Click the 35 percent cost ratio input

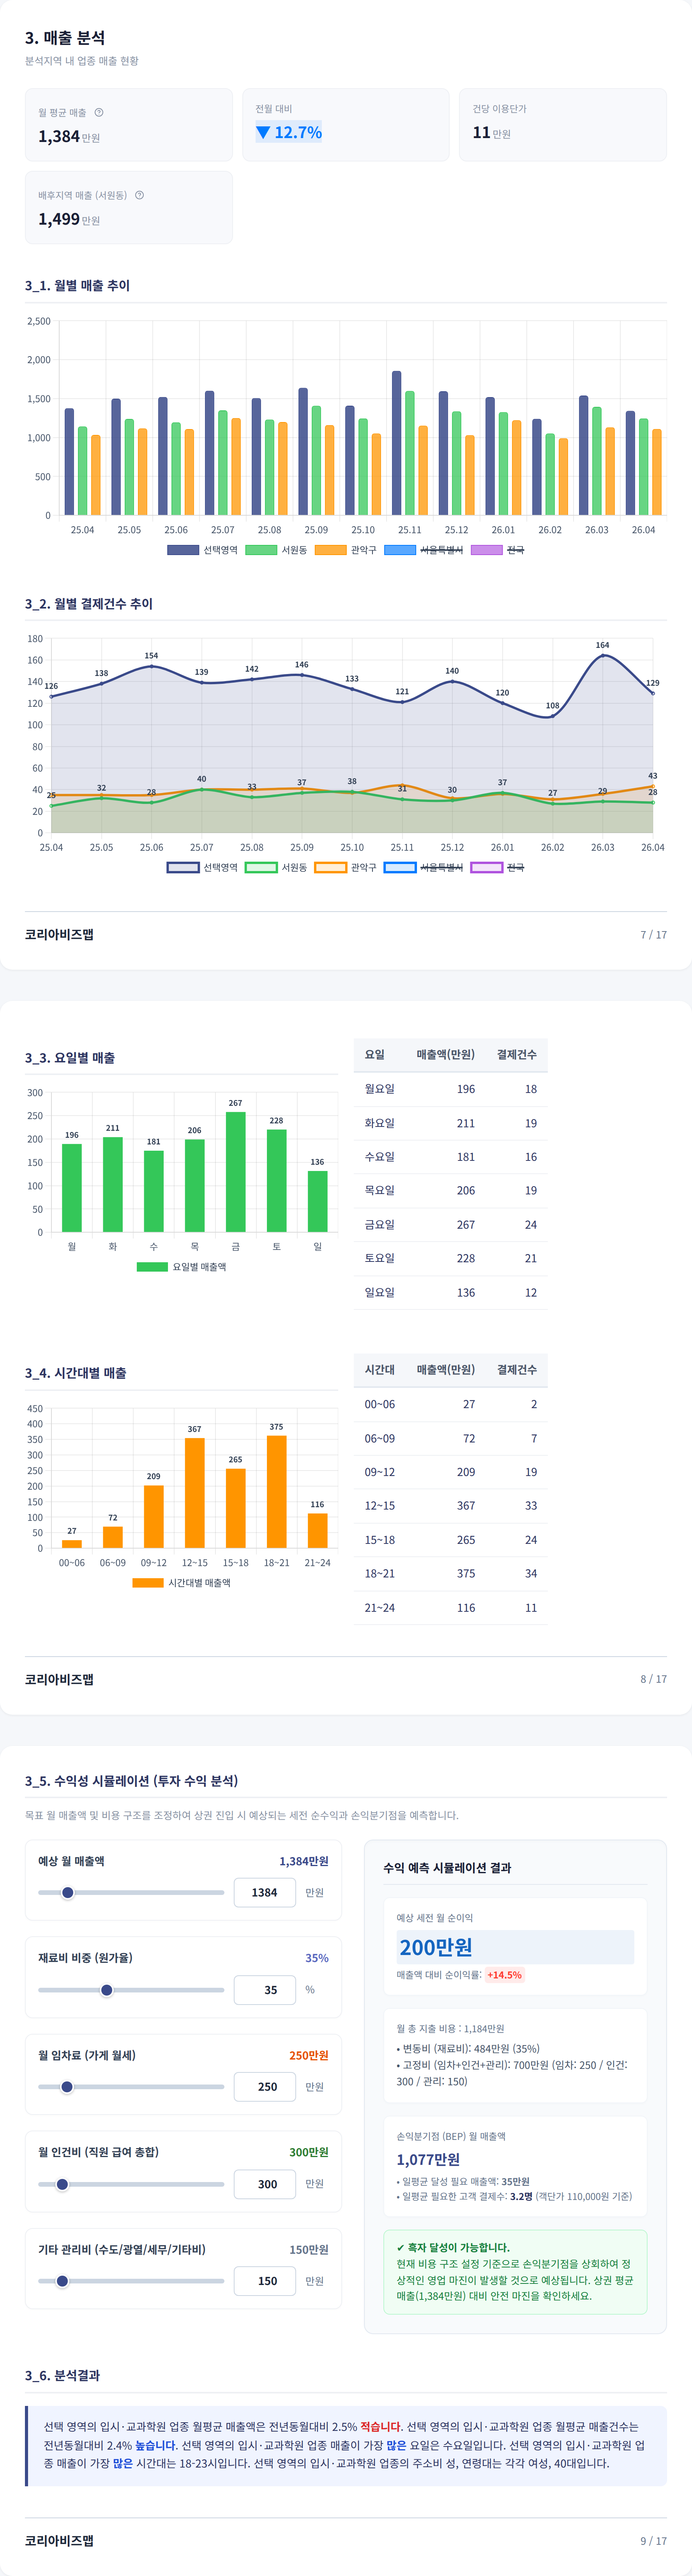point(265,1990)
